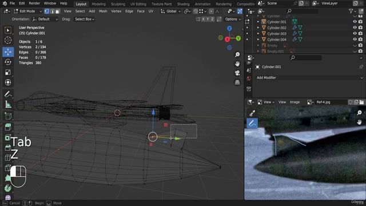Select the Add Cube tool

coord(8,116)
